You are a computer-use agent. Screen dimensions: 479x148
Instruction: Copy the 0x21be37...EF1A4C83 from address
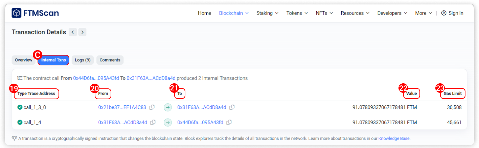coord(152,107)
